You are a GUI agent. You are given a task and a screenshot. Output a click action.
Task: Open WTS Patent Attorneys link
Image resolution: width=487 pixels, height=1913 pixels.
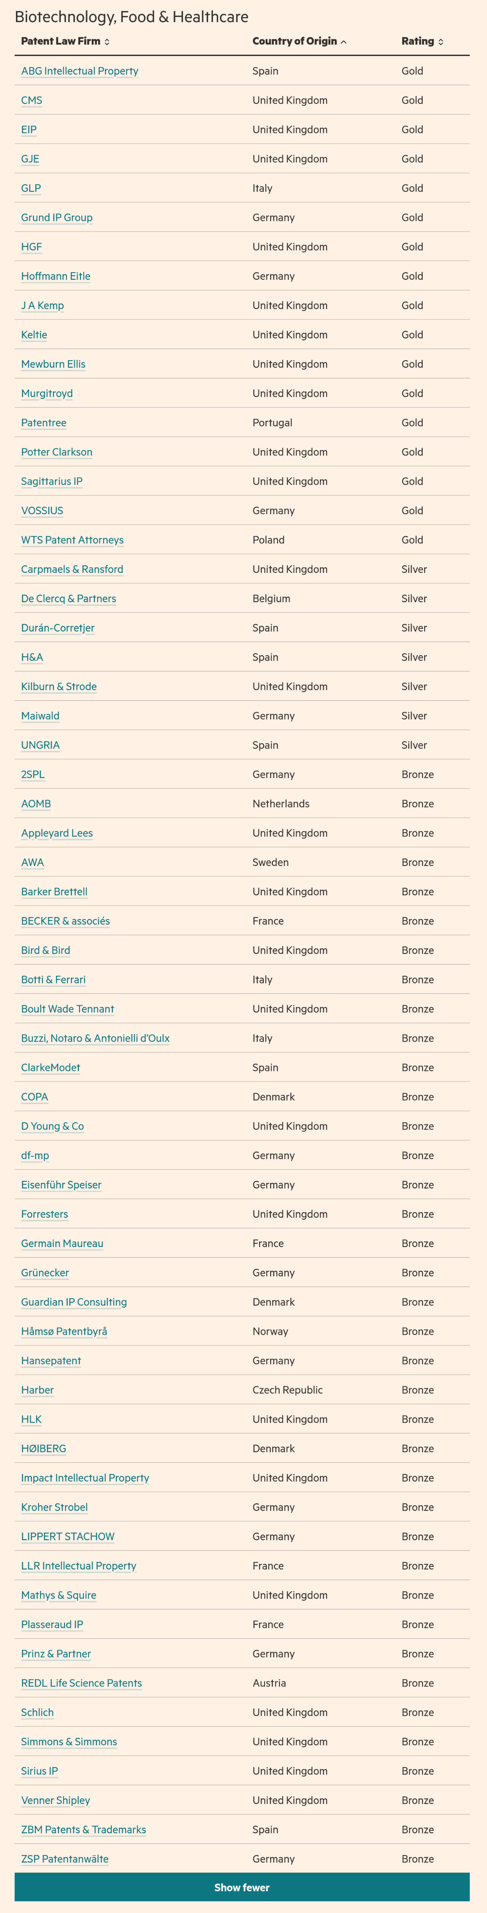(72, 540)
